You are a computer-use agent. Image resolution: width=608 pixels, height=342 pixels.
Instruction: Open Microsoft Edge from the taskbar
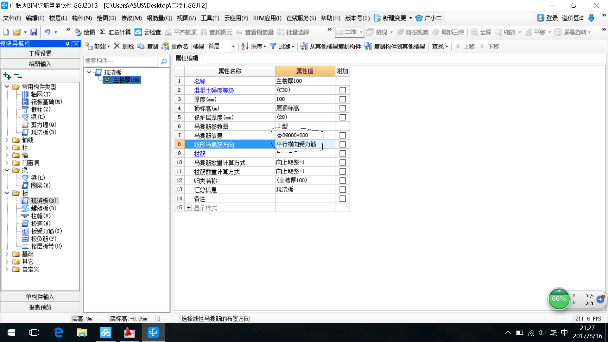59,332
